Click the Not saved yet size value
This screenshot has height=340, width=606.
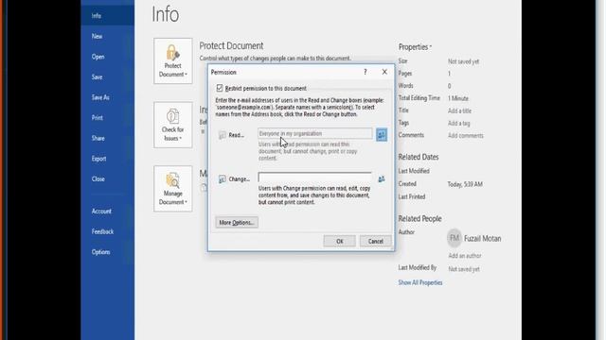coord(463,61)
